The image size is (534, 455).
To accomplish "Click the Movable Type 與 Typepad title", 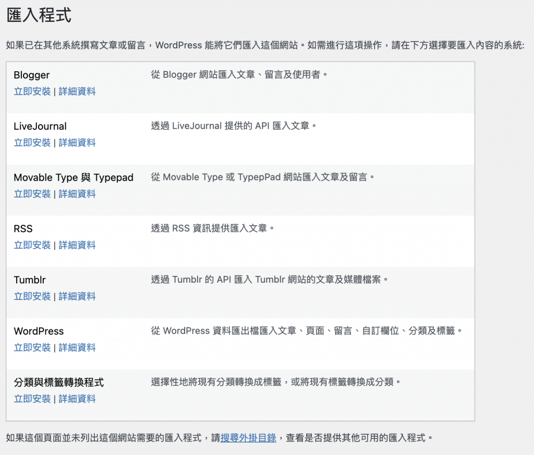I will [74, 178].
